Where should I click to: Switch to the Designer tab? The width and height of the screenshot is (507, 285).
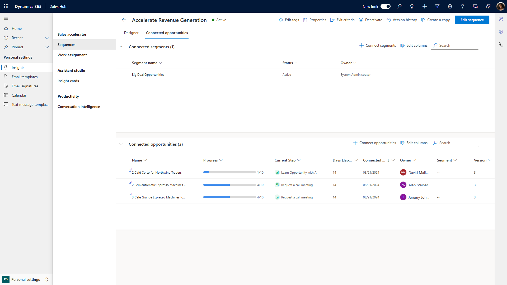point(131,33)
